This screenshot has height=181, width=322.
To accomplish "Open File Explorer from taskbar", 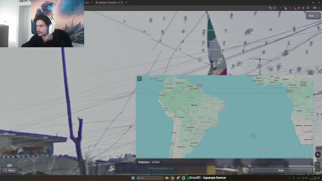I will [167, 178].
